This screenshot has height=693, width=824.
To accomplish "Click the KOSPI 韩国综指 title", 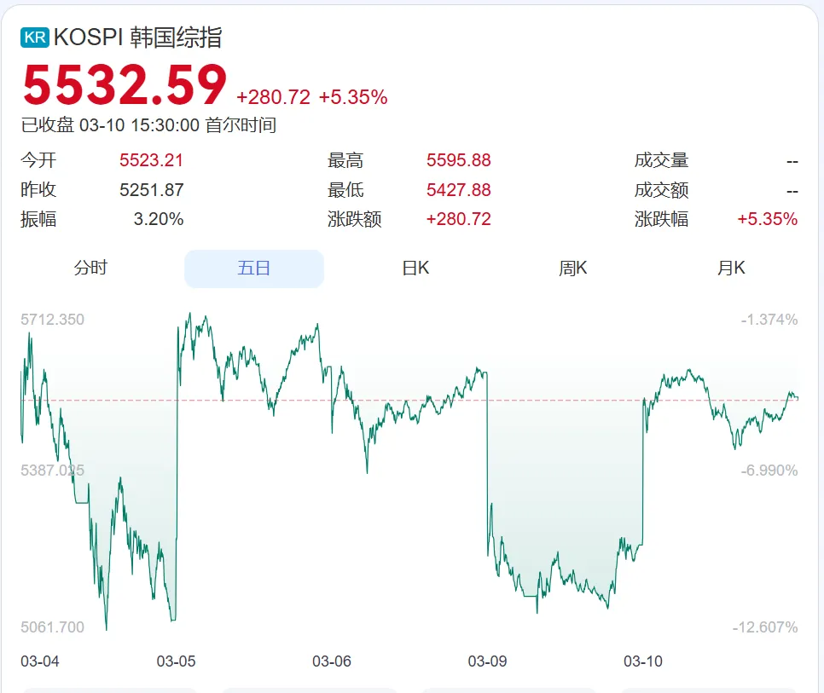I will coord(137,38).
